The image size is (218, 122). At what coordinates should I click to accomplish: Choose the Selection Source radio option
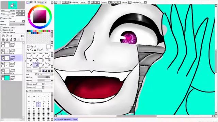[x=1, y=32]
